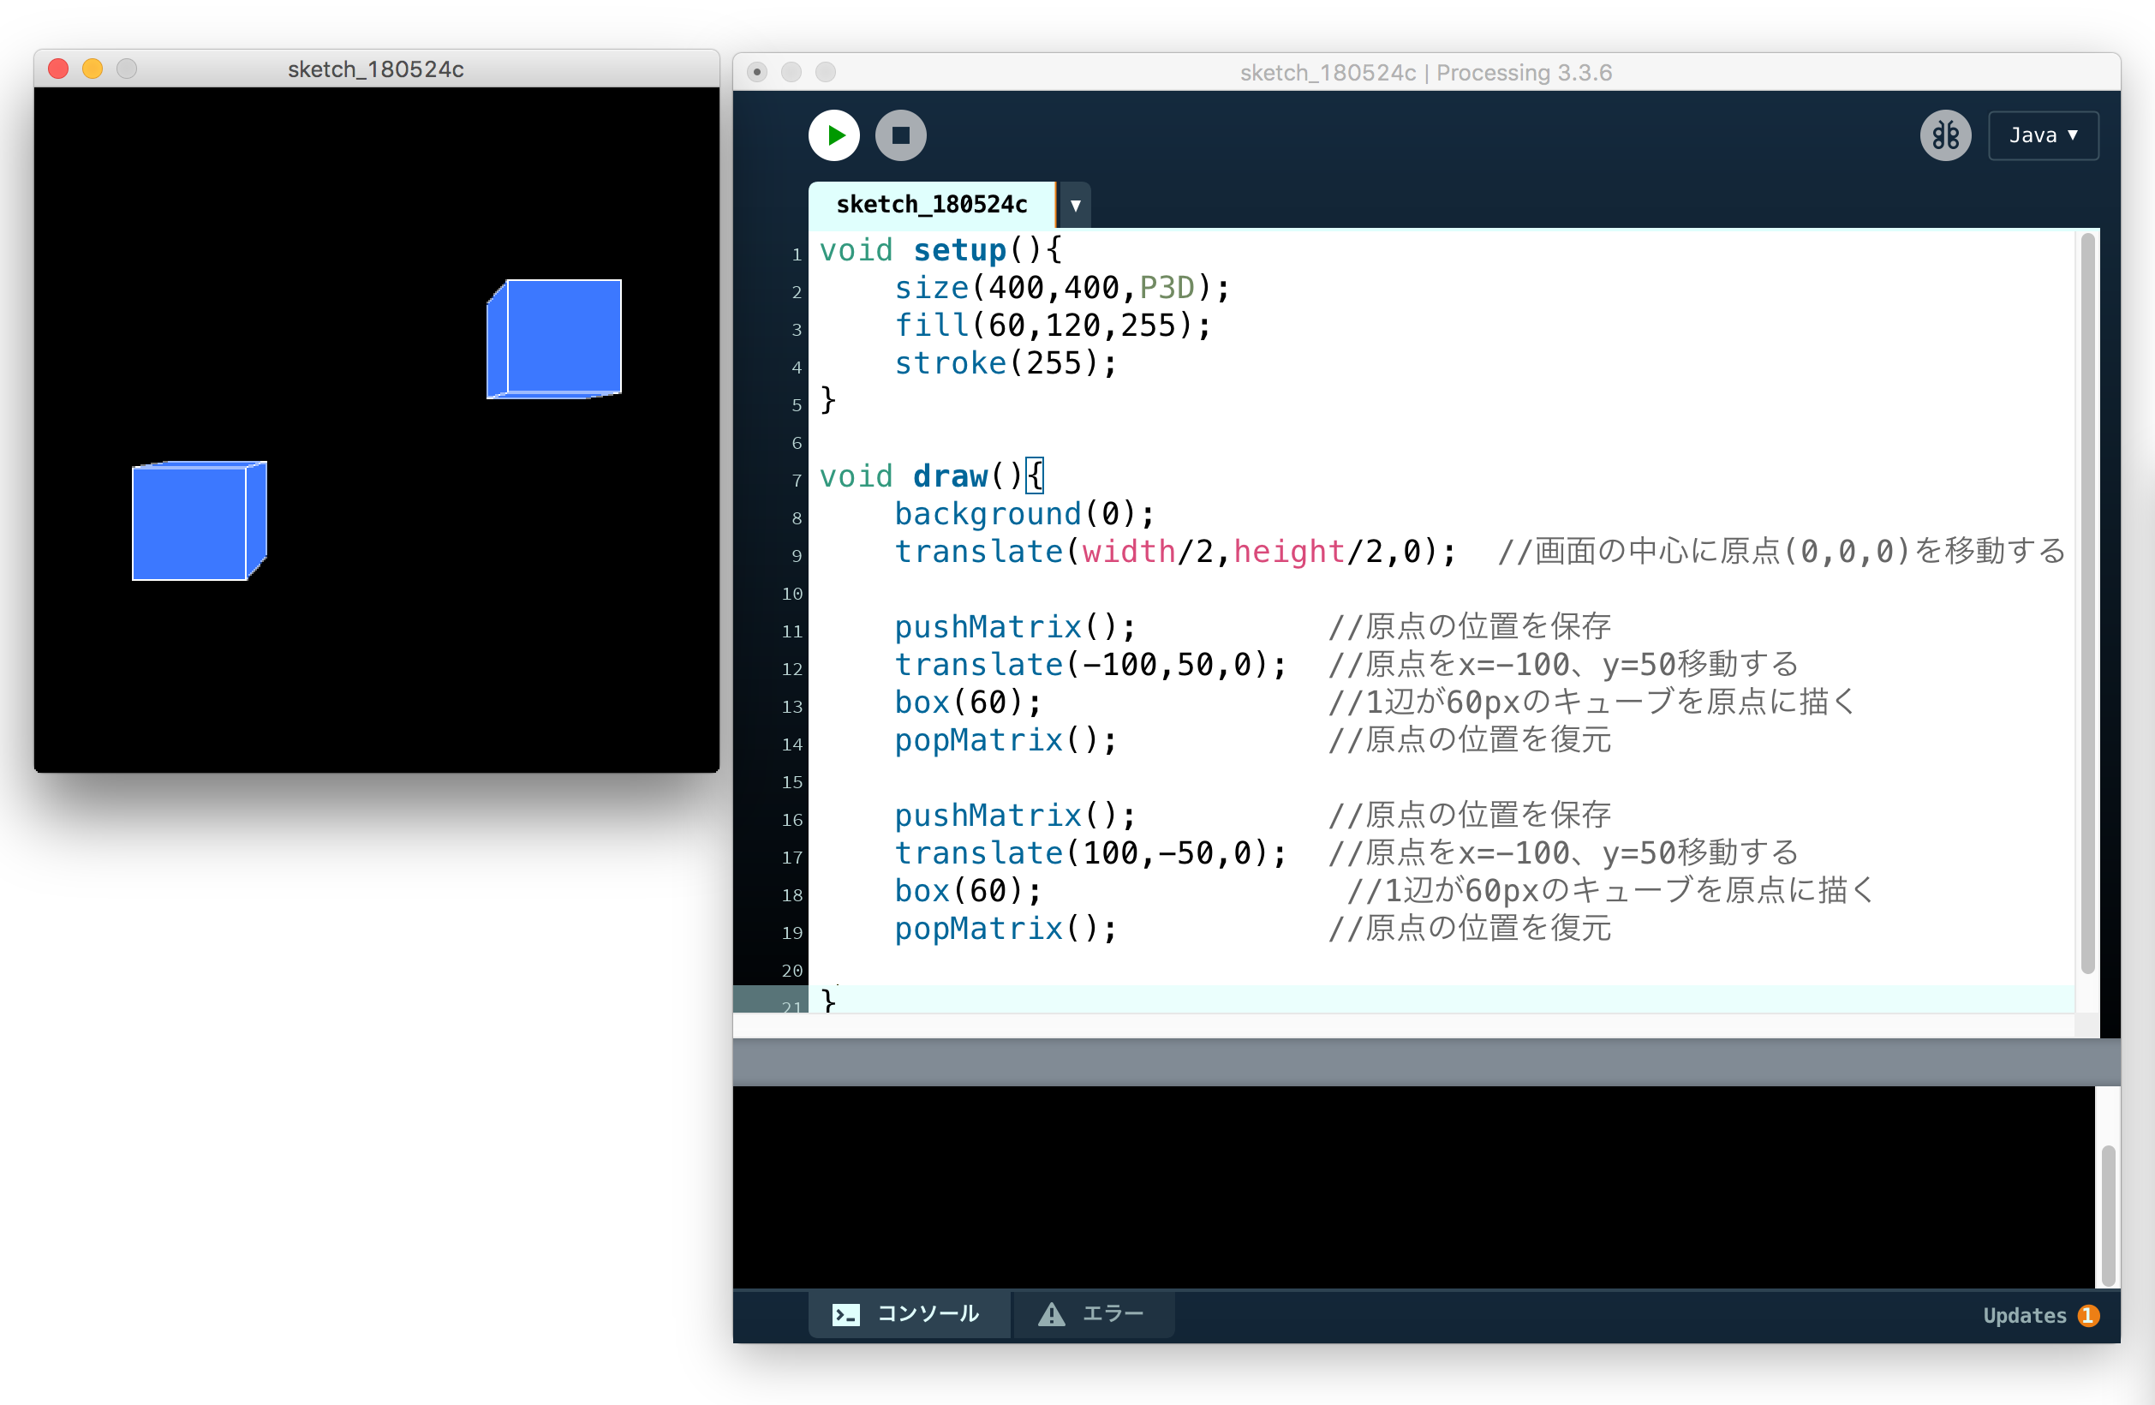Image resolution: width=2155 pixels, height=1405 pixels.
Task: Close the sketch output window
Action: tap(59, 69)
